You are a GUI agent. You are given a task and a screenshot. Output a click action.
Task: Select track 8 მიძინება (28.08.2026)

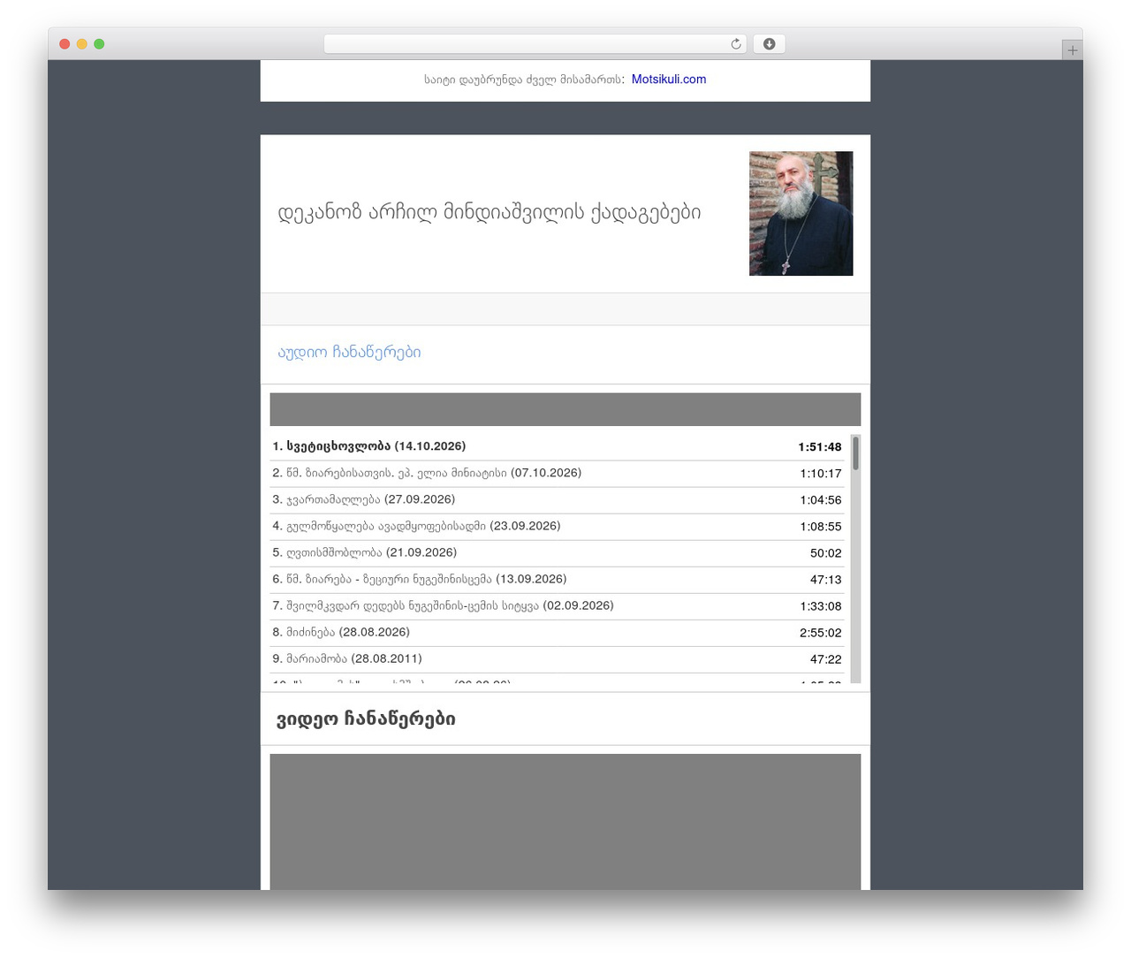click(x=557, y=633)
